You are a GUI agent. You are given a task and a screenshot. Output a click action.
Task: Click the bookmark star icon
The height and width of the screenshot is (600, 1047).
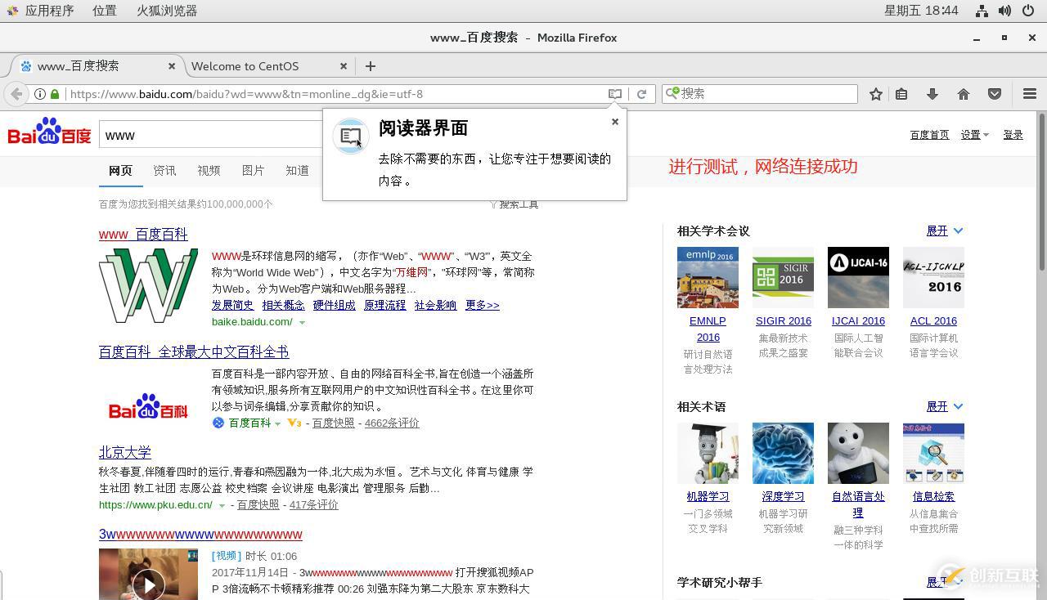pos(876,94)
